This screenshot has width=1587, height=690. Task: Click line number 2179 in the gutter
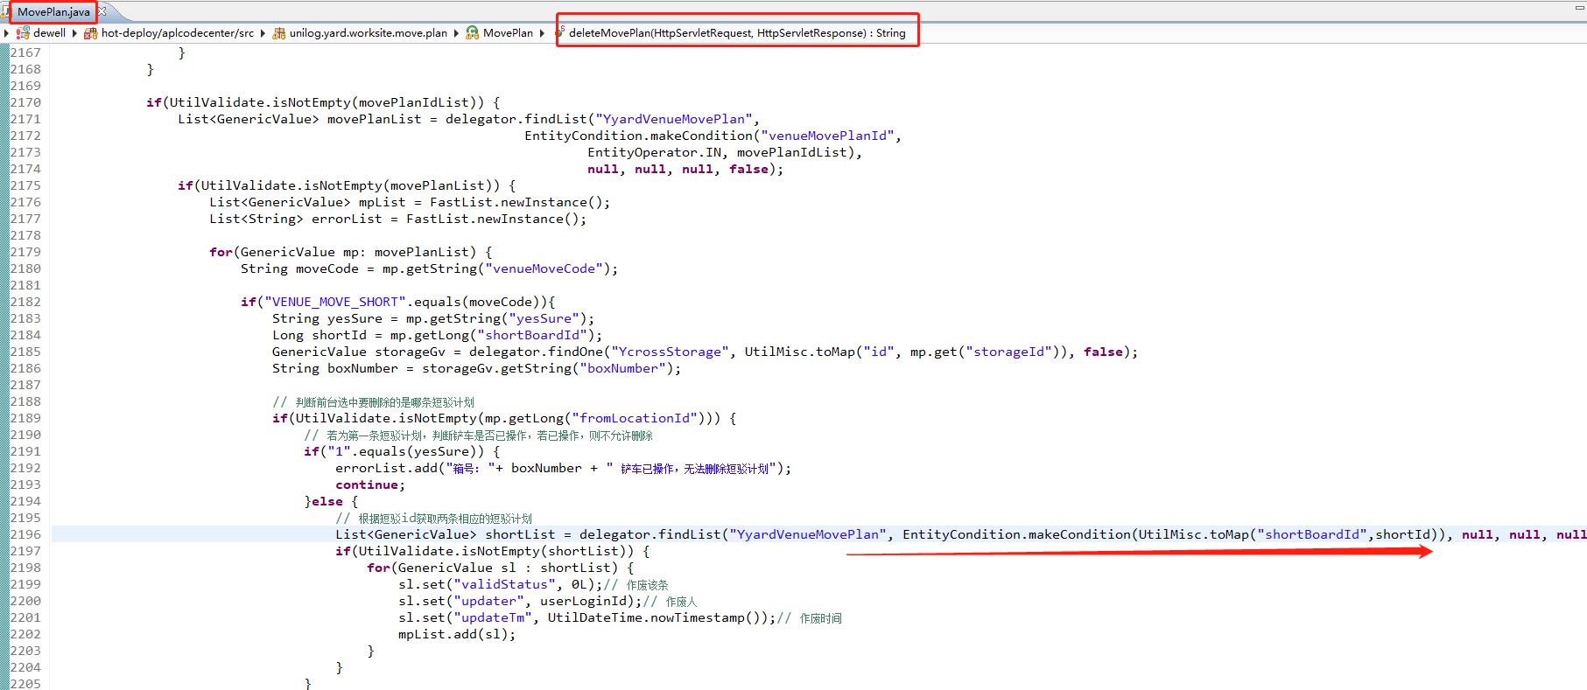pyautogui.click(x=25, y=252)
